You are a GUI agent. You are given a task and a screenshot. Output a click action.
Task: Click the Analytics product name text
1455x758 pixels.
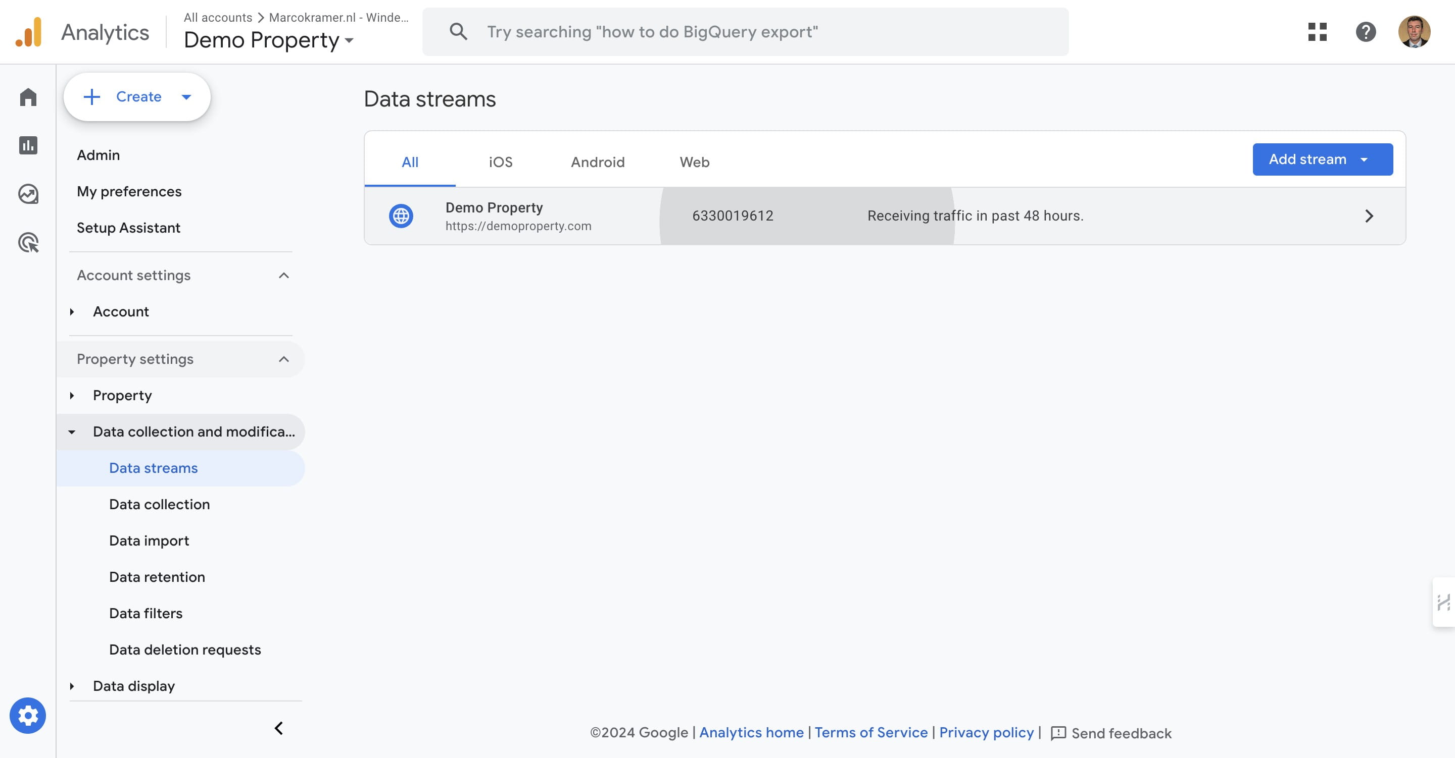[105, 32]
